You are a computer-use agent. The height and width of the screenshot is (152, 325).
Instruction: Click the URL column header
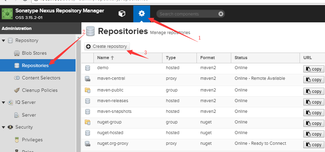tap(313, 58)
